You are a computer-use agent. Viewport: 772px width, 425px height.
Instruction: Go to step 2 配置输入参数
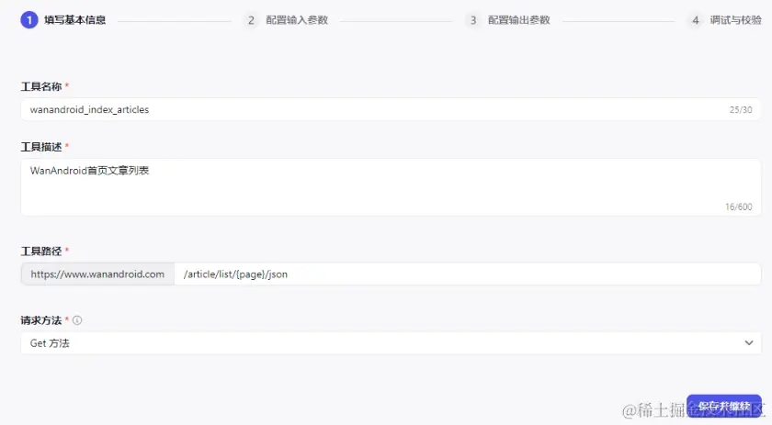pos(288,20)
